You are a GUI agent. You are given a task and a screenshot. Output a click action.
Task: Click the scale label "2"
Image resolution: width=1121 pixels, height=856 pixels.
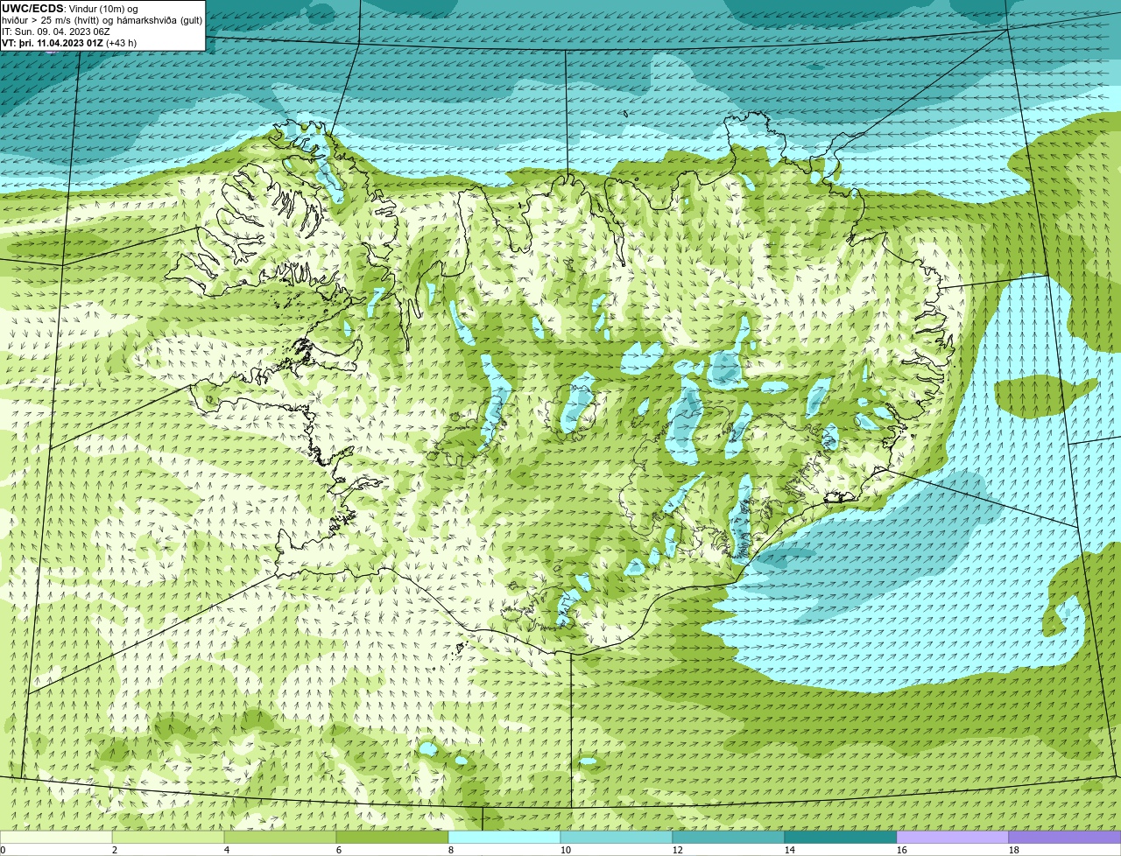click(x=115, y=850)
